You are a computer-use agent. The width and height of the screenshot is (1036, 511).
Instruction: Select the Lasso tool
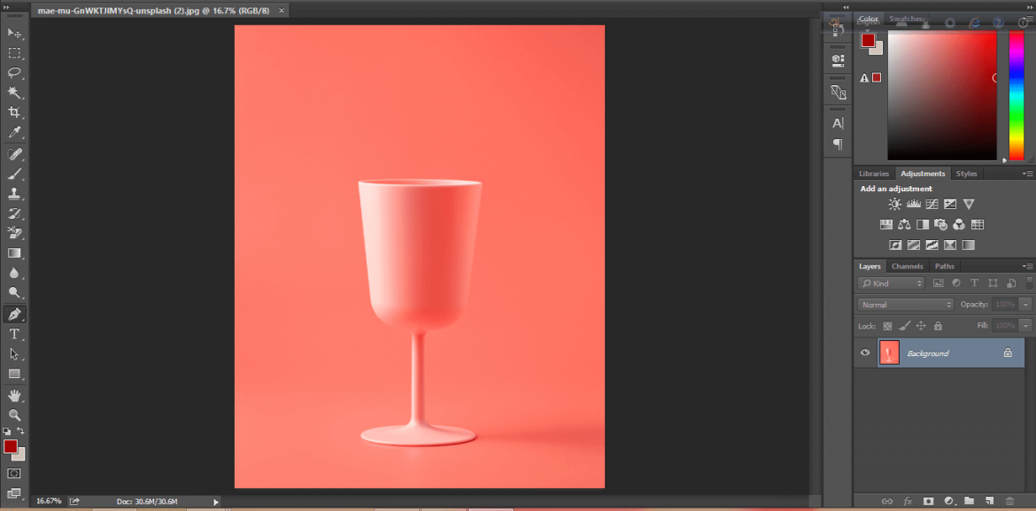(12, 73)
